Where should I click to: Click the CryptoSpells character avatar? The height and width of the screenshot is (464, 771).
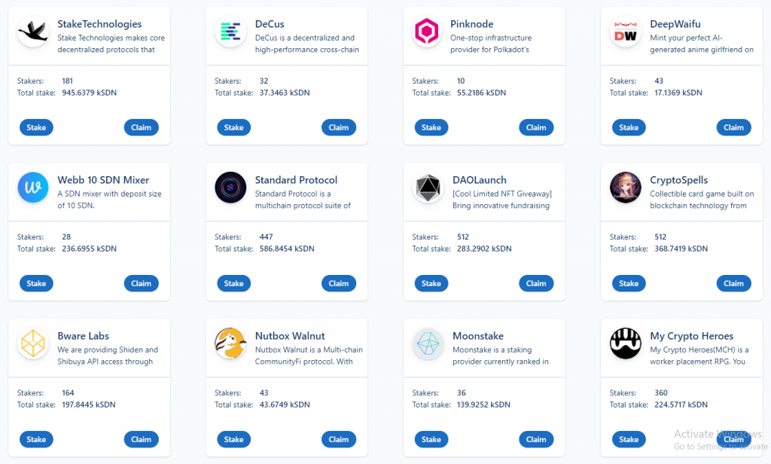pos(626,188)
